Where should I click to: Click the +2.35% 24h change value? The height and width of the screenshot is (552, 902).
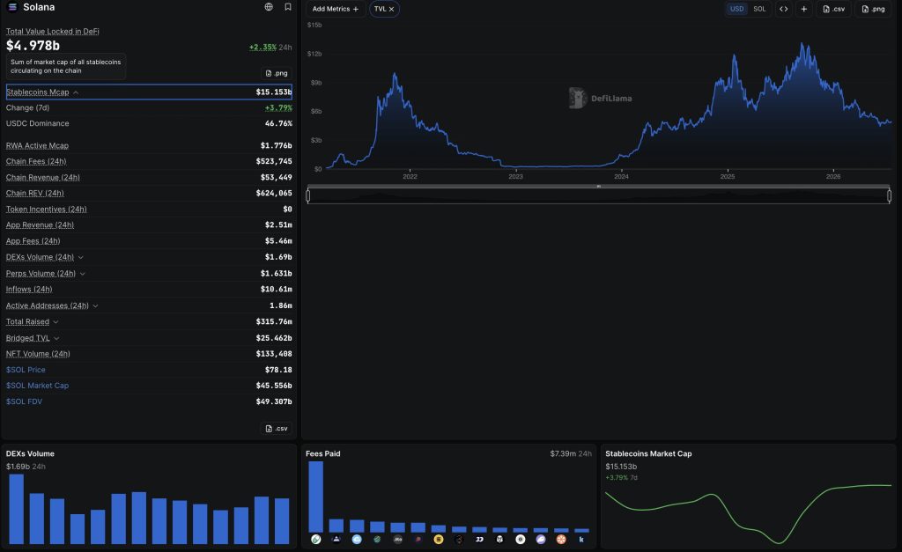pos(262,48)
